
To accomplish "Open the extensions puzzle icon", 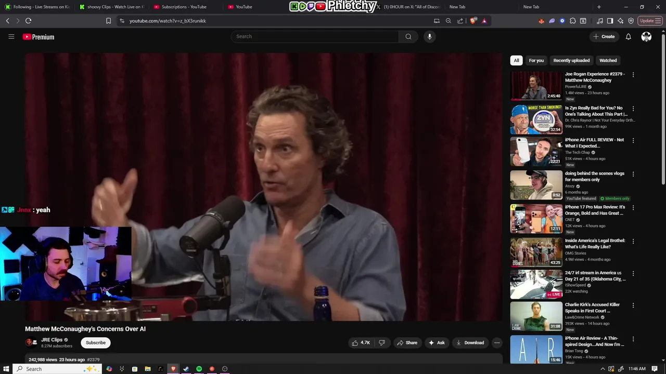I will [572, 21].
